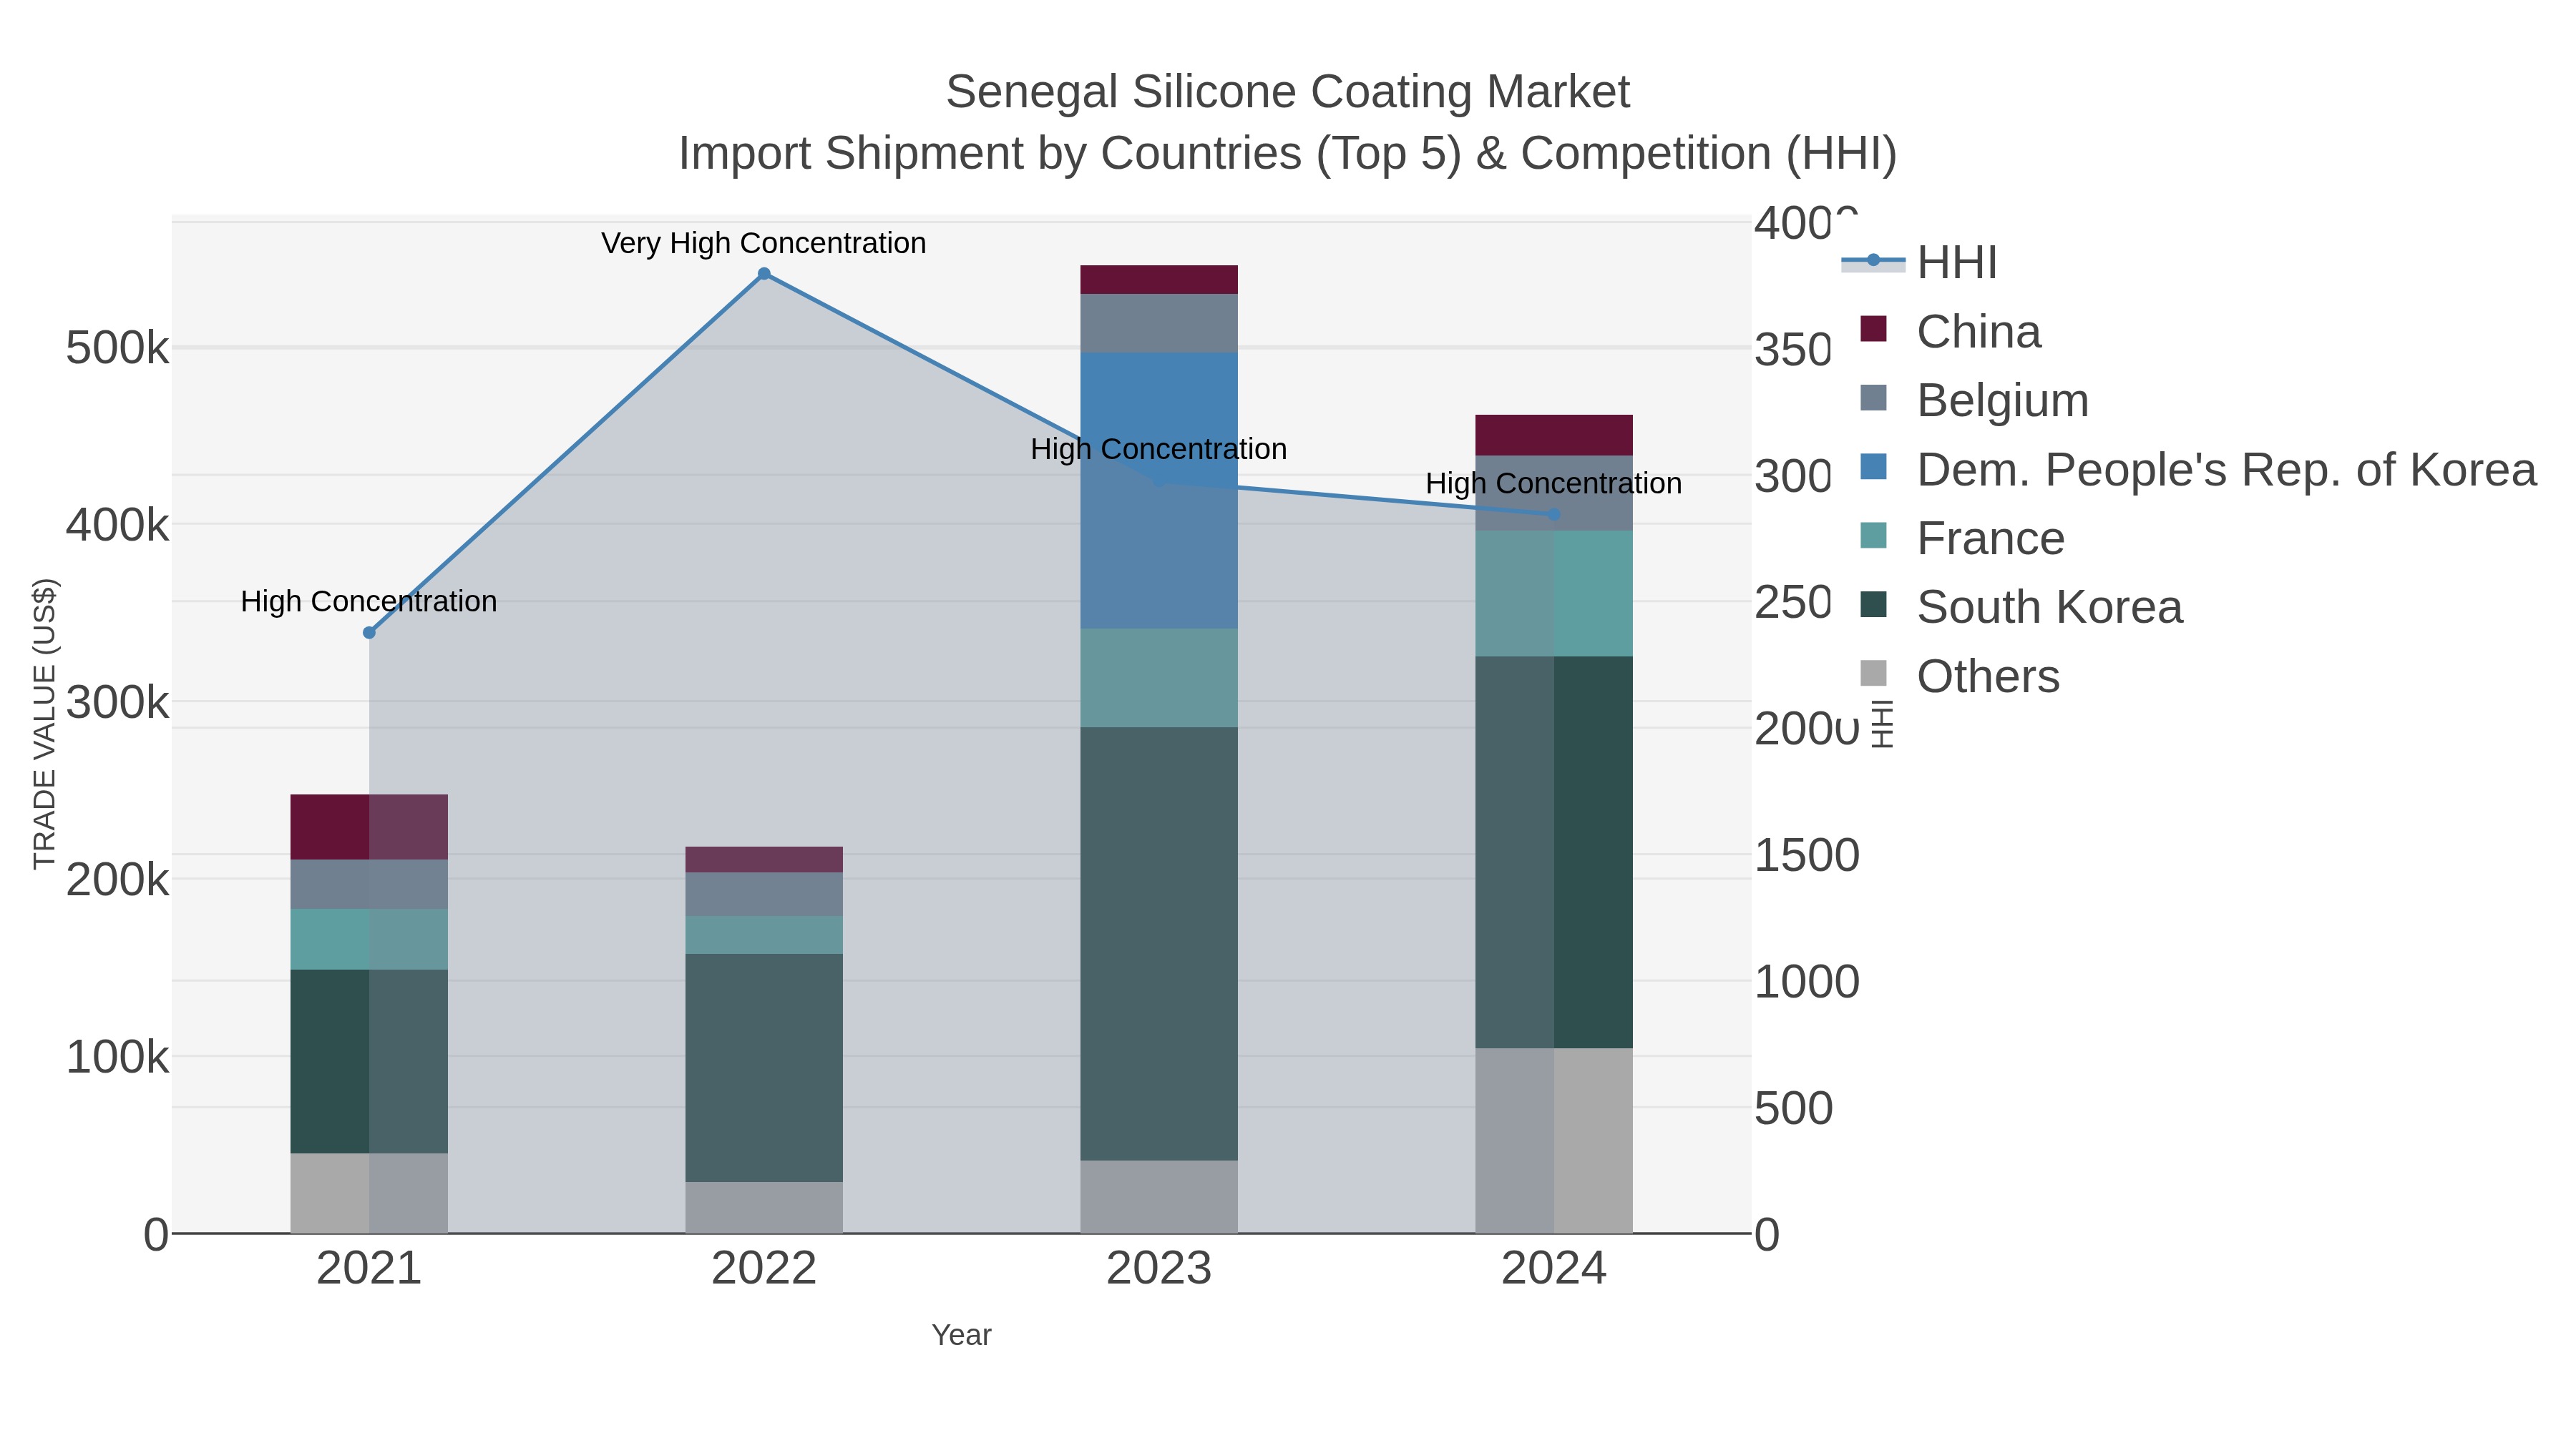The height and width of the screenshot is (1448, 2576).
Task: Click the 'Import Shipment by Countries' subtitle
Action: coord(1288,154)
